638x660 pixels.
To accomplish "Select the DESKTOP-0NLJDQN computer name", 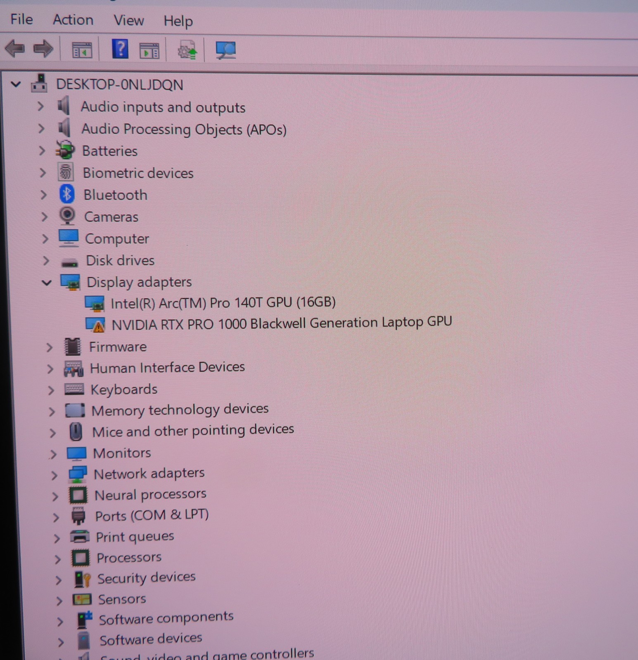I will coord(120,85).
